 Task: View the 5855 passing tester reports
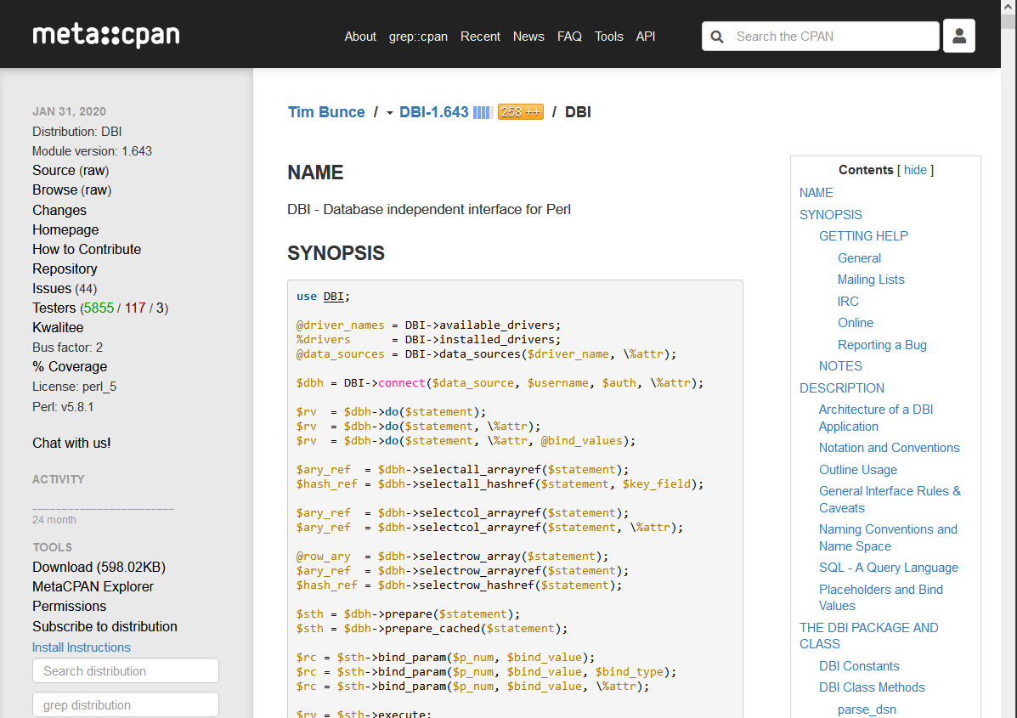click(99, 308)
